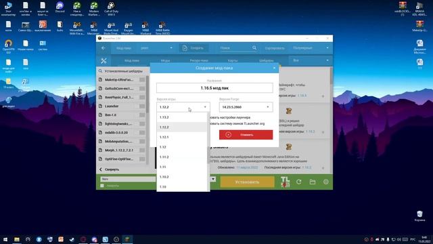Open version dropdown arrow beside Установить
Screen dimensions: 433x244
pyautogui.click(x=213, y=179)
